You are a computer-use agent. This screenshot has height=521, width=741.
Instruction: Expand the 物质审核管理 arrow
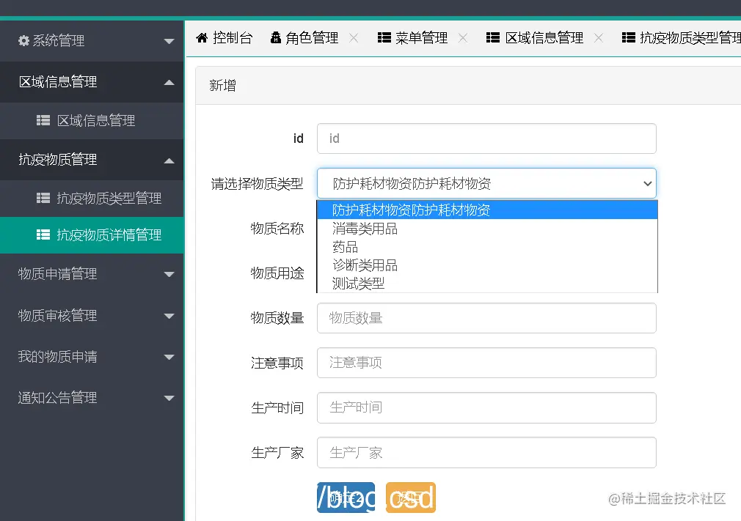tap(169, 316)
